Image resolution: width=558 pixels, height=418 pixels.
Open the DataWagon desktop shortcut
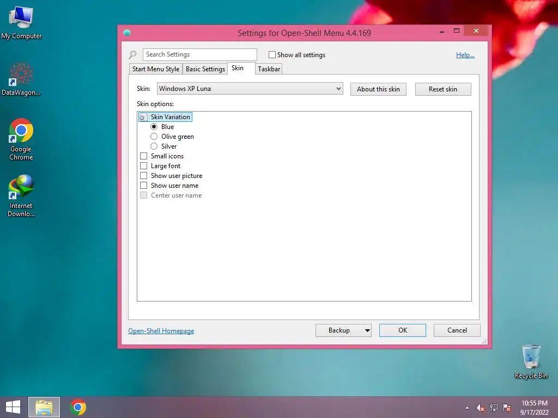click(x=21, y=79)
